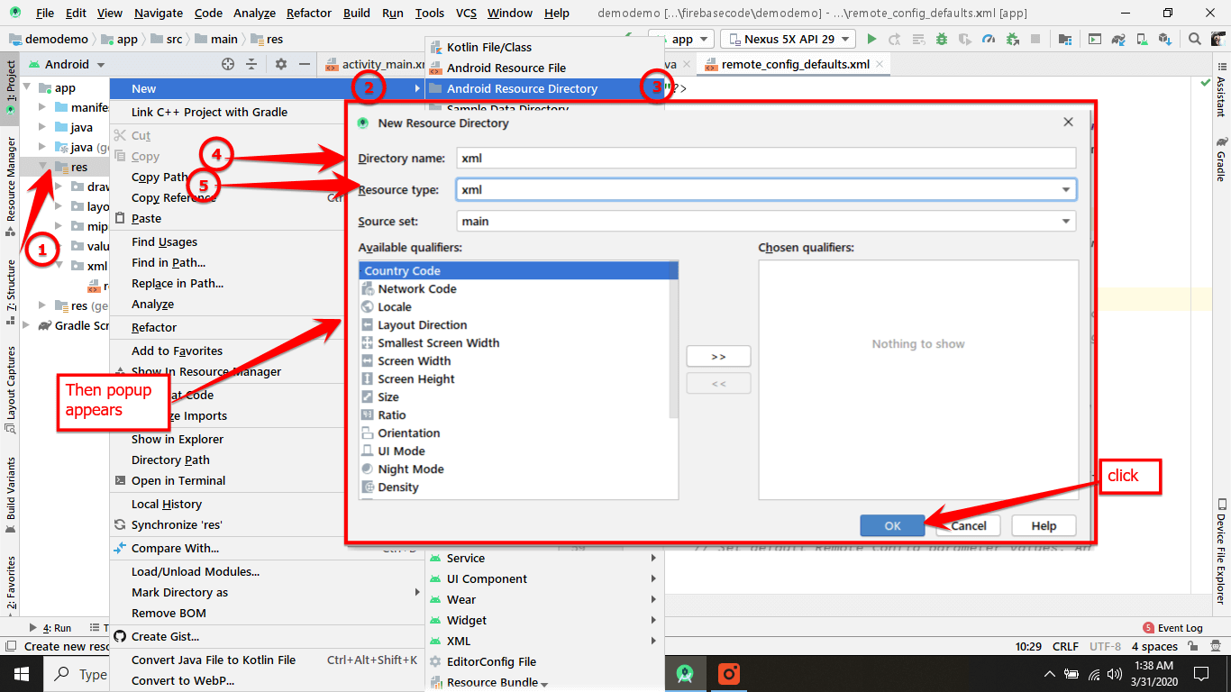
Task: Open Gradle tool window on right
Action: [1221, 159]
